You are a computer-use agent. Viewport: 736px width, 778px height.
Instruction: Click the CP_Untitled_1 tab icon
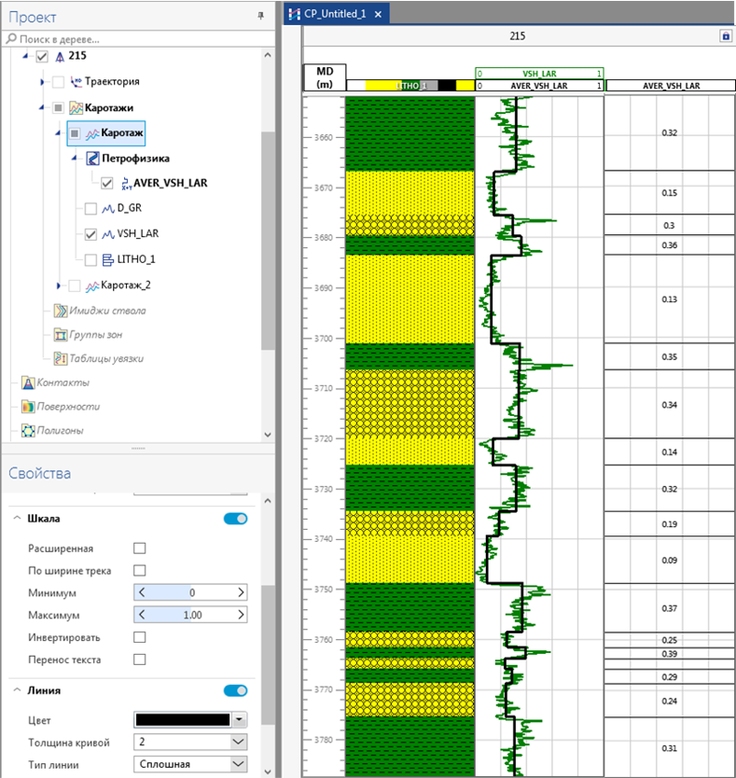point(294,14)
